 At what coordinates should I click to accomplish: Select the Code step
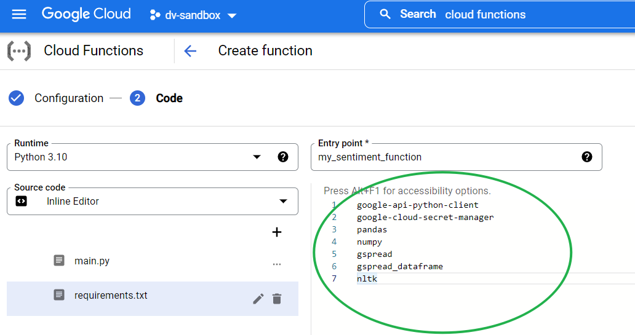pos(169,98)
